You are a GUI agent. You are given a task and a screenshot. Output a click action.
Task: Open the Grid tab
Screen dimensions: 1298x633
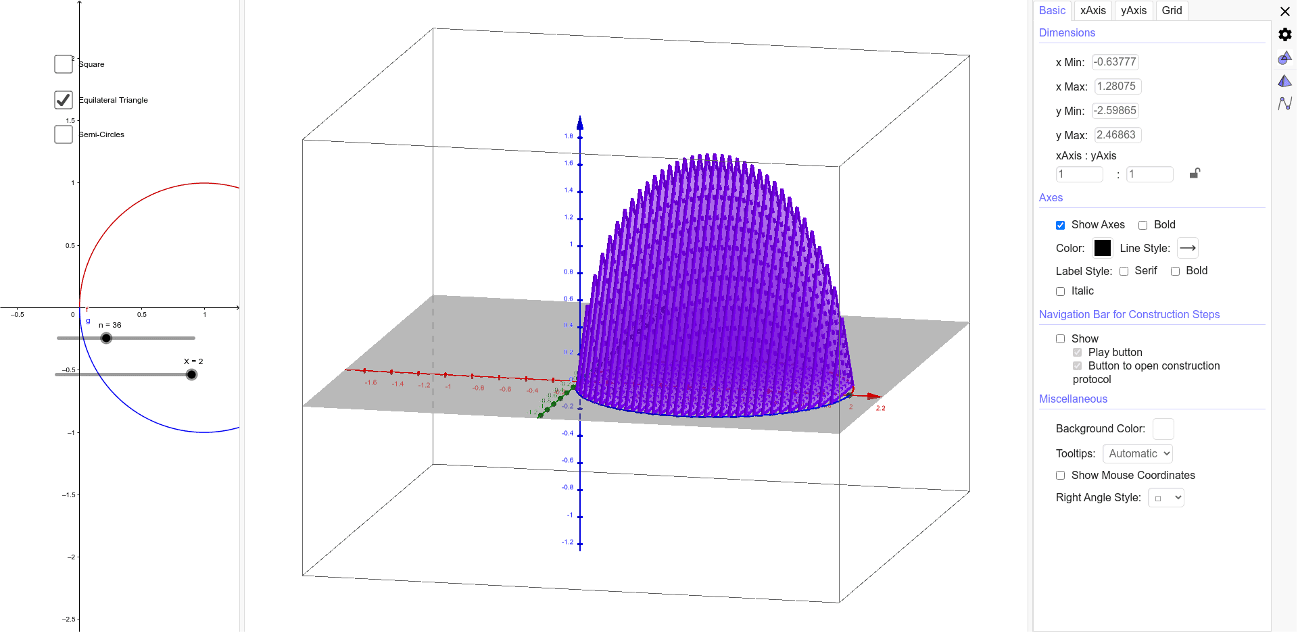coord(1172,10)
